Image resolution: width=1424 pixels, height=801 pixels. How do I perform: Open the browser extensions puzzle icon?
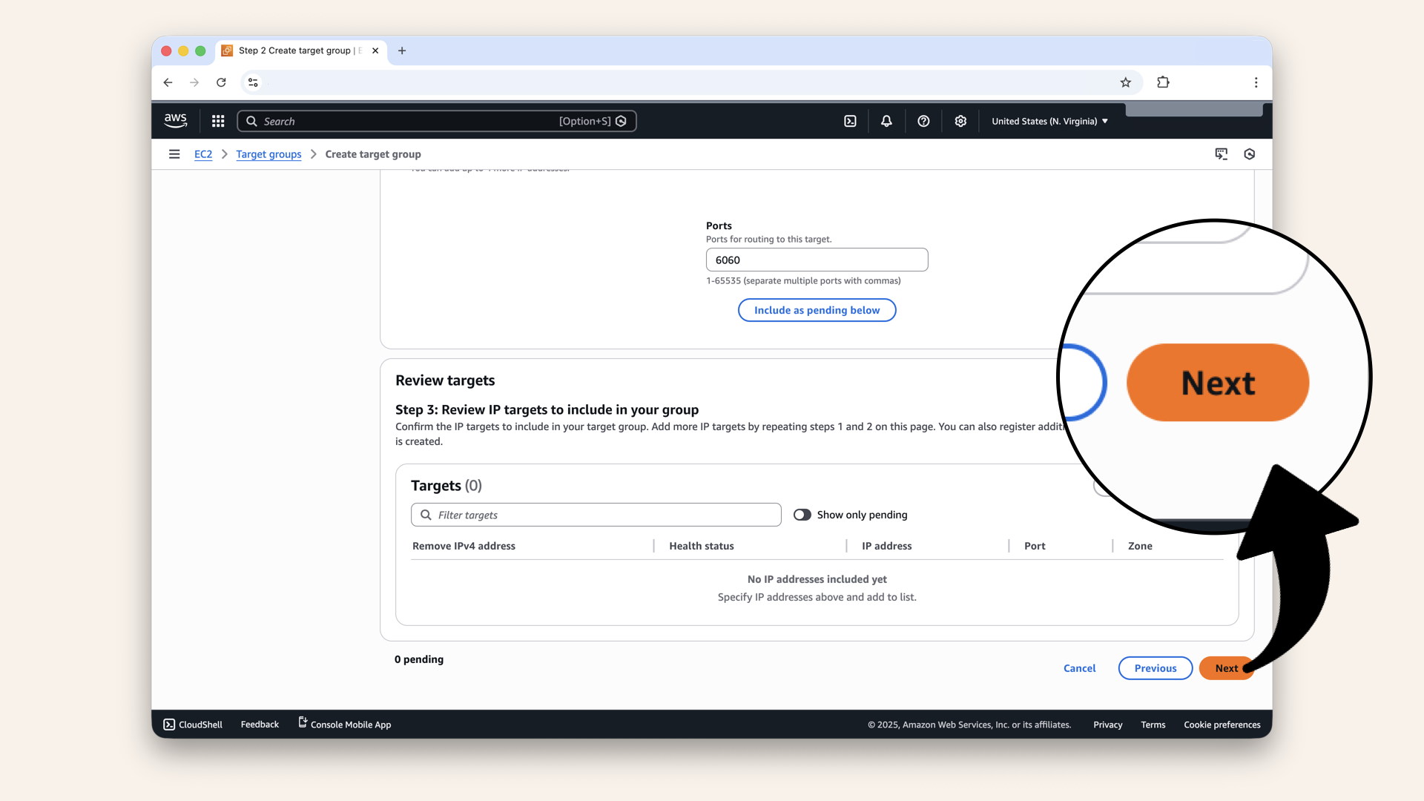point(1163,82)
